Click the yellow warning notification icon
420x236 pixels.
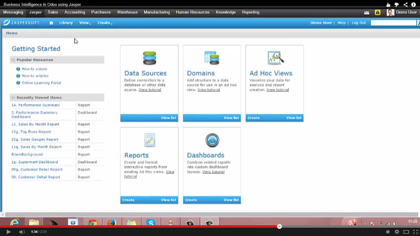(x=378, y=13)
